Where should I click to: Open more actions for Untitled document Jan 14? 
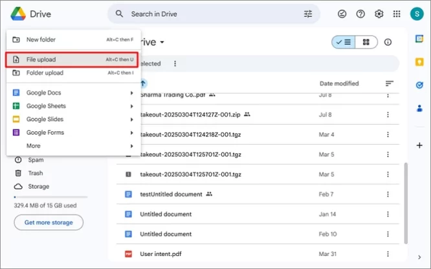pyautogui.click(x=388, y=214)
